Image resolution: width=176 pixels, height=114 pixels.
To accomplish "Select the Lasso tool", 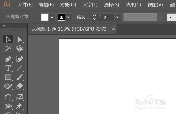I will coord(20,48).
